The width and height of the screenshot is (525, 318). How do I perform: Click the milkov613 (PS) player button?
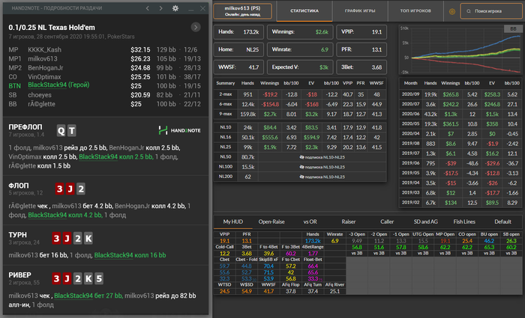[x=243, y=10]
